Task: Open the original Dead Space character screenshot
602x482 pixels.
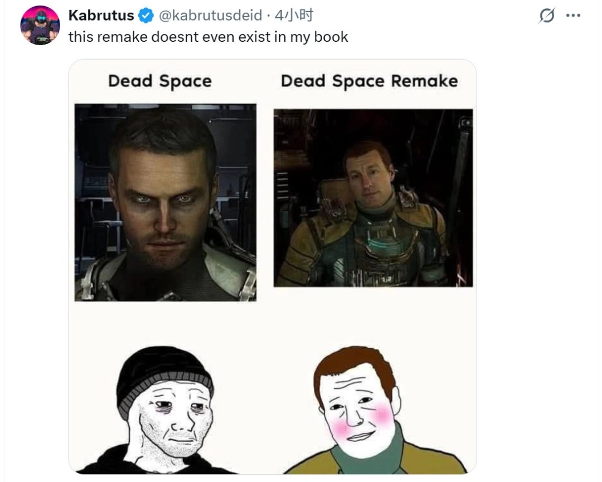Action: [x=166, y=202]
